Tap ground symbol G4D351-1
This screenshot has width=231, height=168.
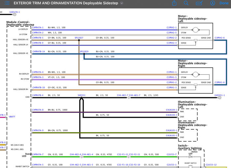point(219,98)
